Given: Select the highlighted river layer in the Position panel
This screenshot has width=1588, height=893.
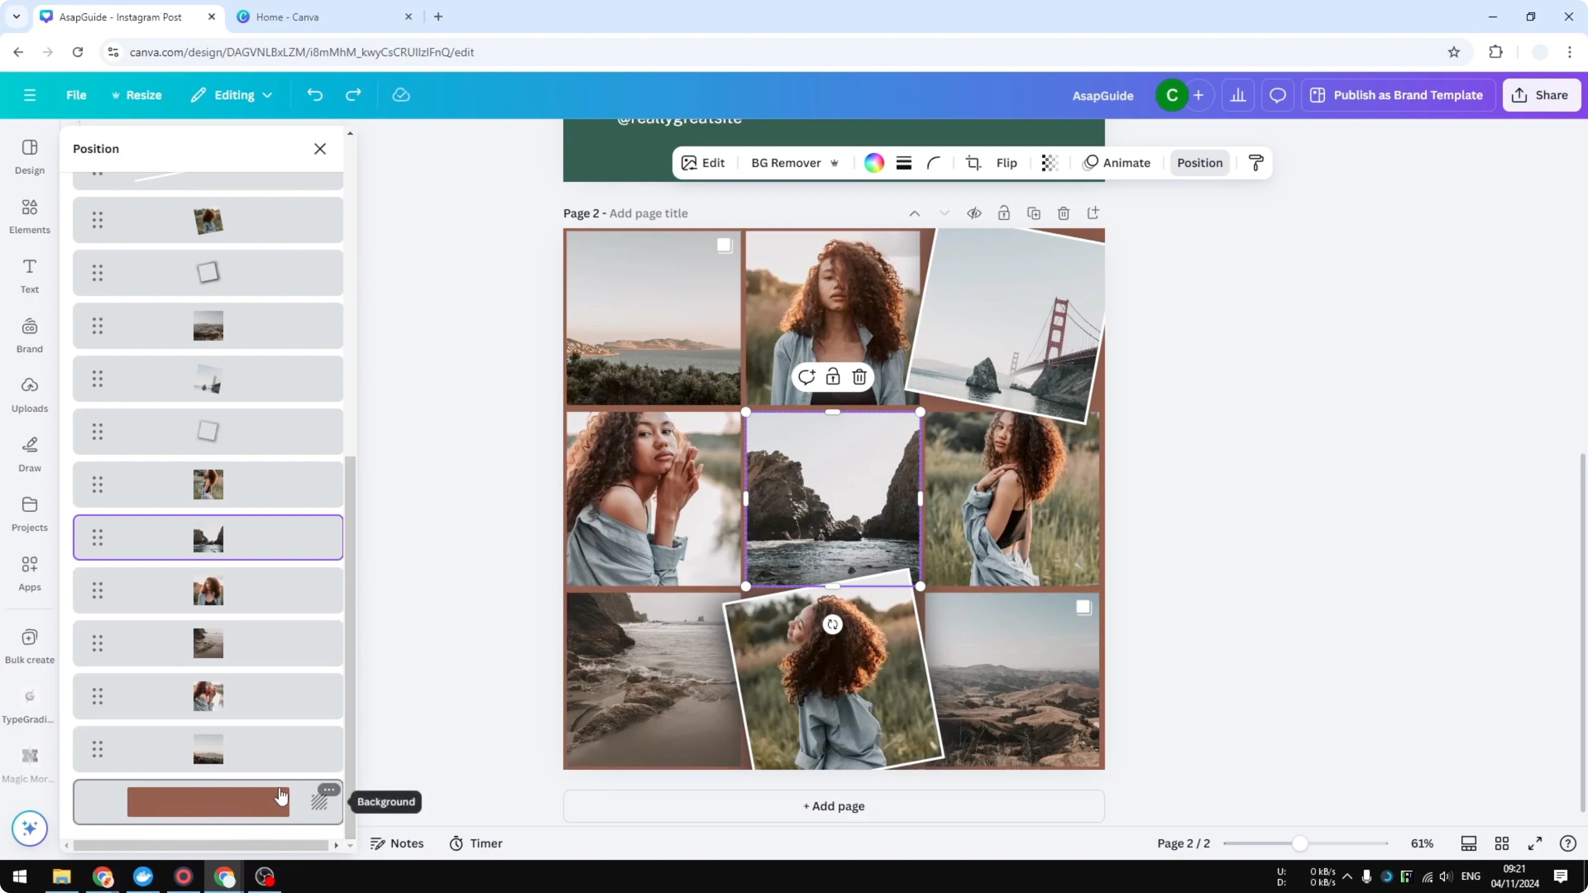Looking at the screenshot, I should click(208, 537).
